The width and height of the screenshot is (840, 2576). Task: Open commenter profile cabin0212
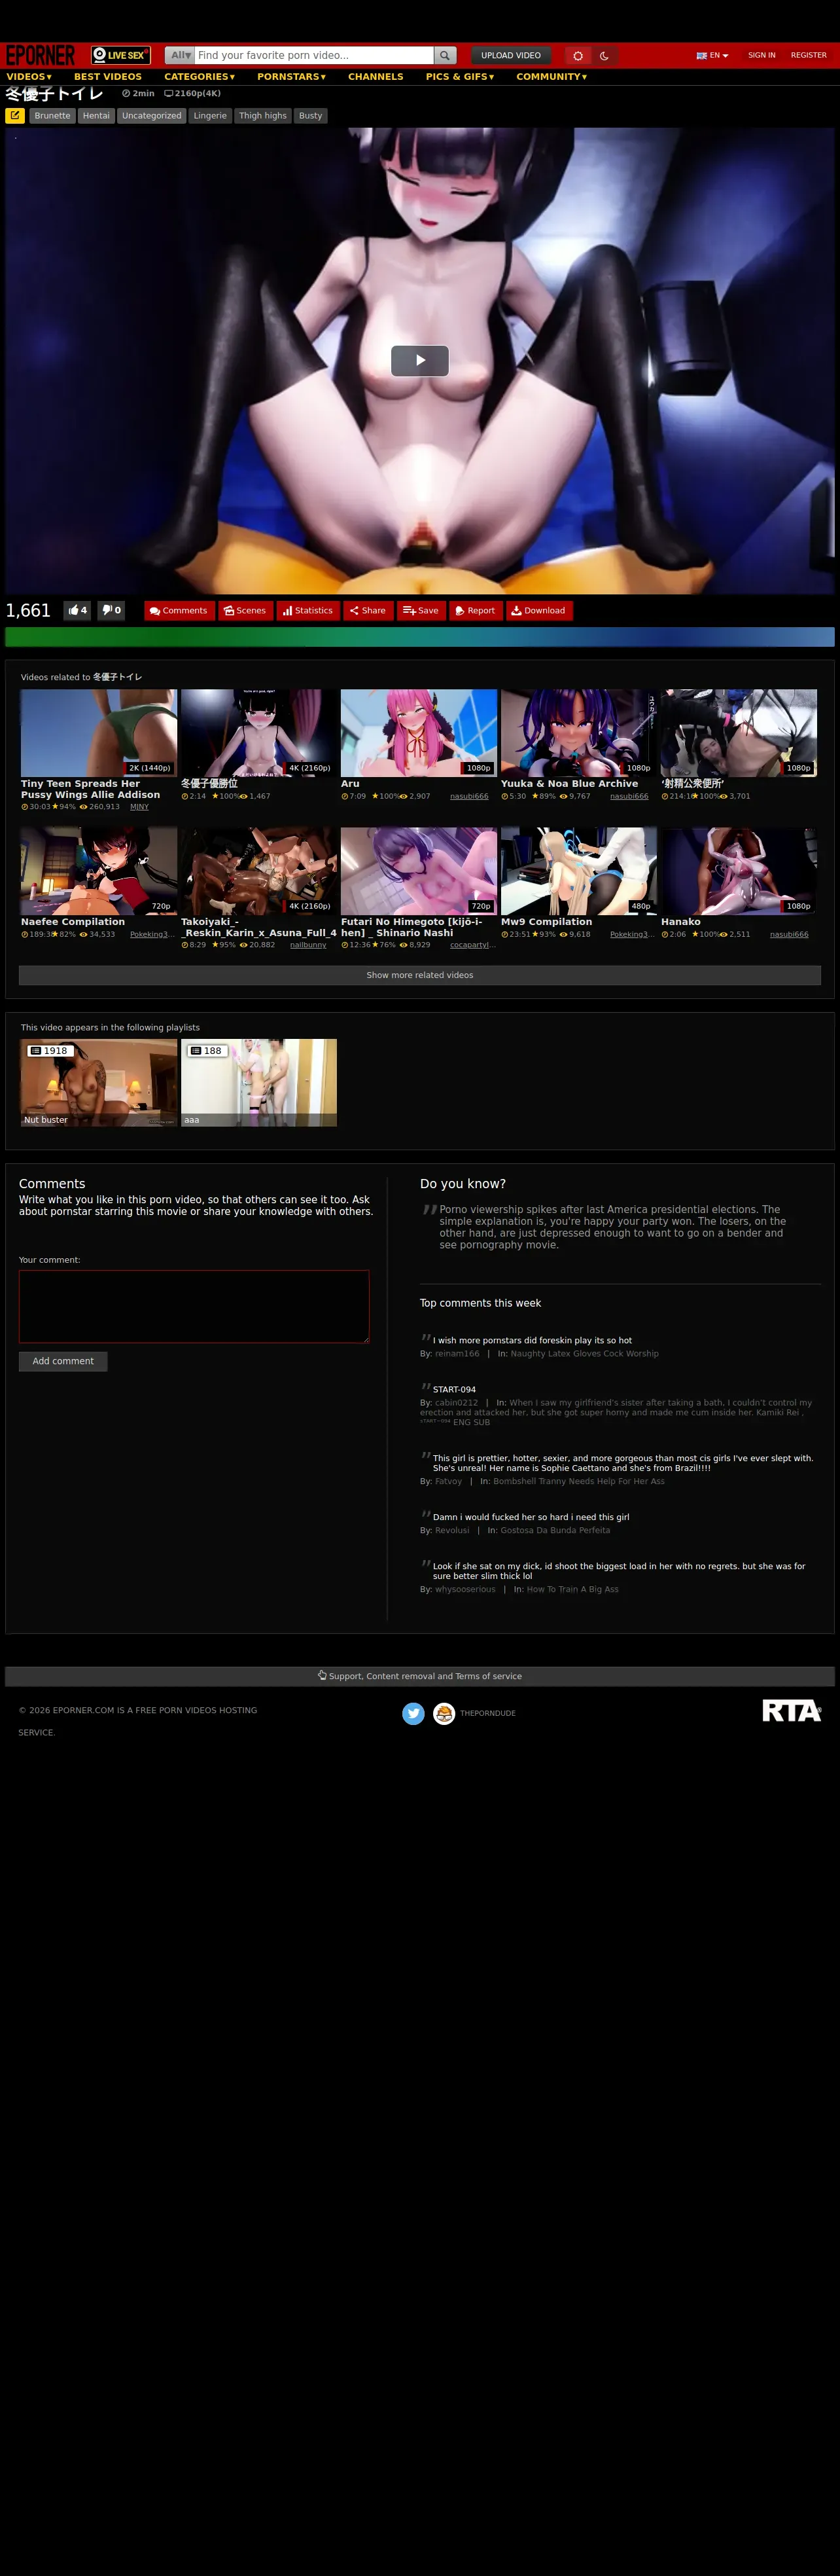457,1403
